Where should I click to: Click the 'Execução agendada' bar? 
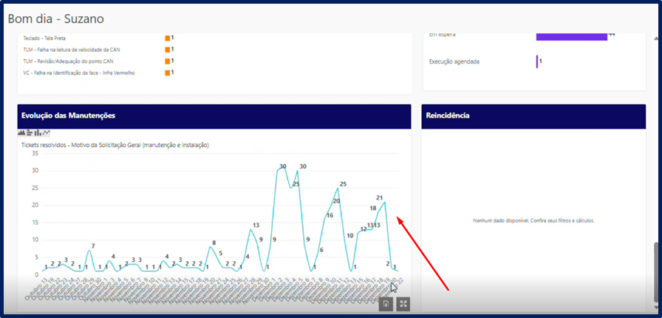pyautogui.click(x=537, y=61)
